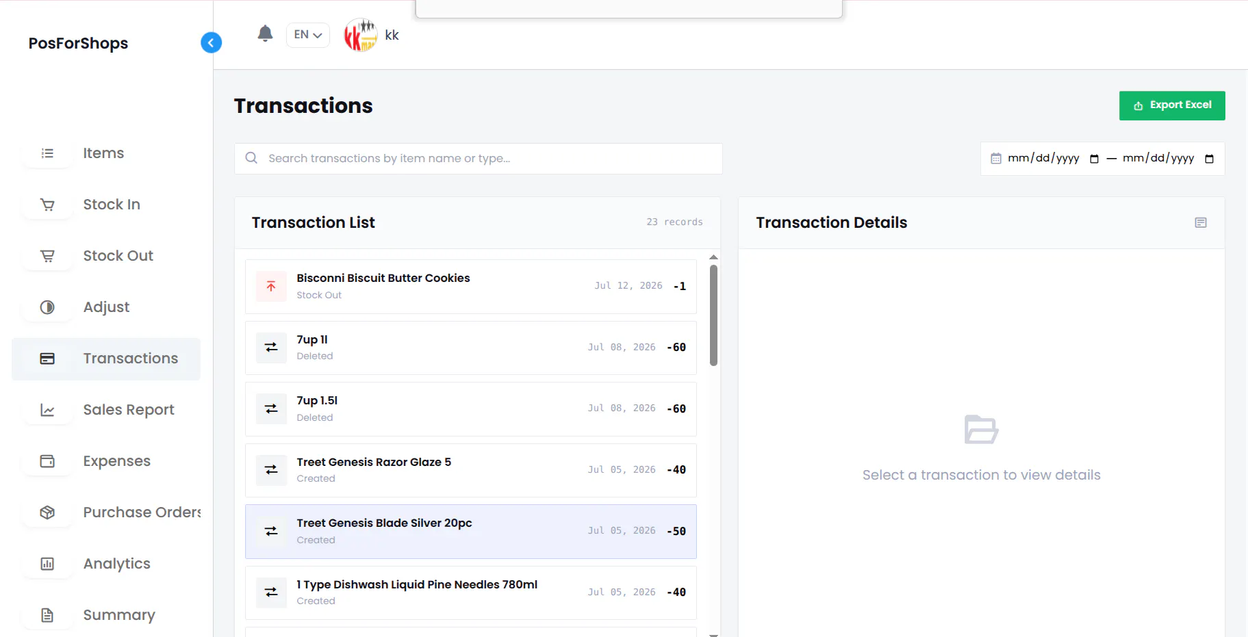Collapse the sidebar with the blue arrow button
Screen dimensions: 1248x637
(211, 42)
